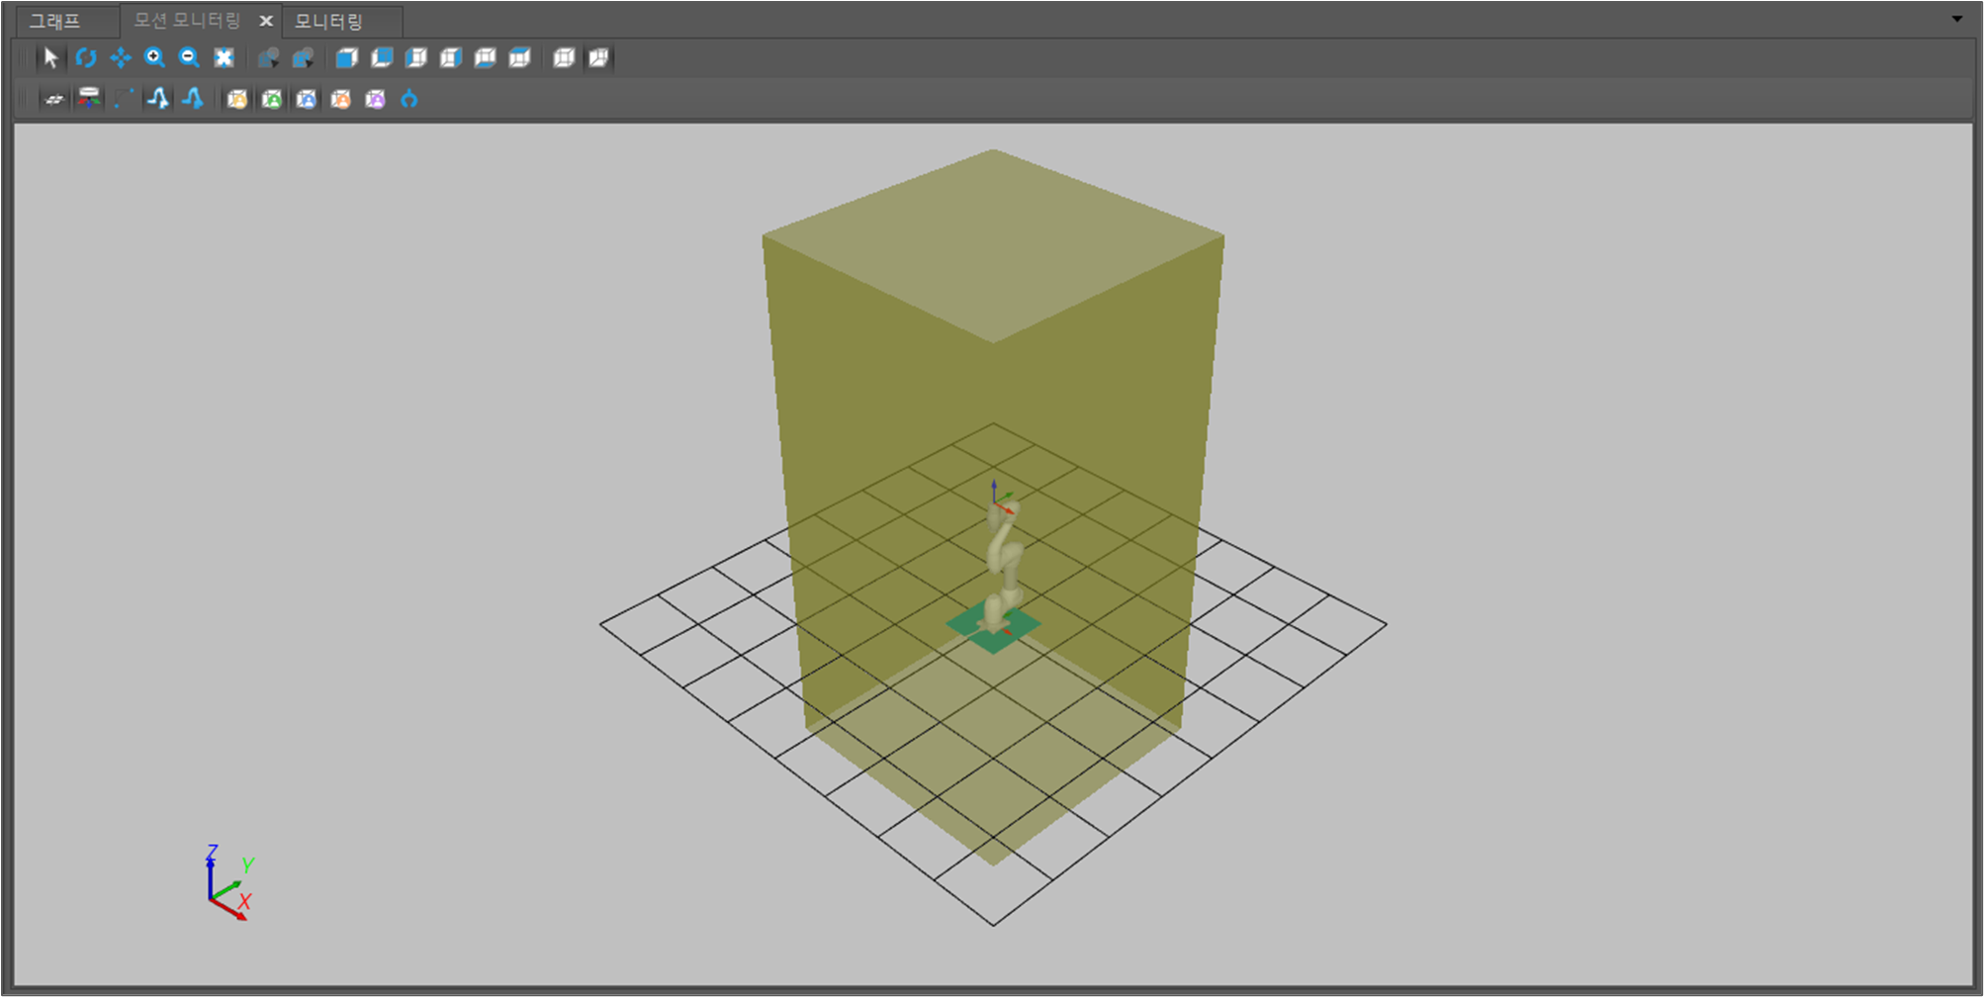1984x997 pixels.
Task: Select the path point editing tool
Action: pyautogui.click(x=123, y=99)
